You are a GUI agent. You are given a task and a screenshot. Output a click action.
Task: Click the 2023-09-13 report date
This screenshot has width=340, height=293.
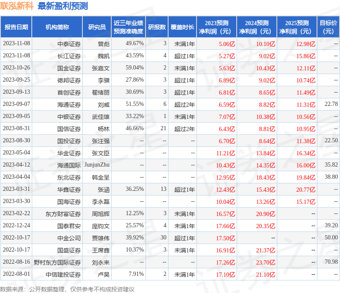click(x=16, y=92)
